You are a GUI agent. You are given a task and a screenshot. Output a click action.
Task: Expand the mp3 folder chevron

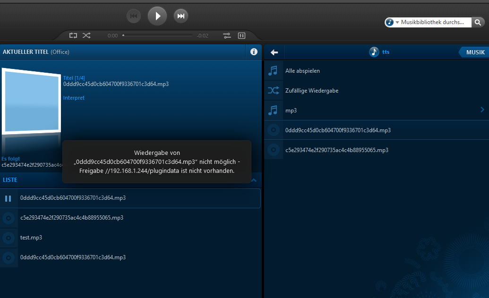point(482,110)
